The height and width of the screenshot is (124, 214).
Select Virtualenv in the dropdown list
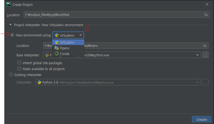[x=68, y=42]
